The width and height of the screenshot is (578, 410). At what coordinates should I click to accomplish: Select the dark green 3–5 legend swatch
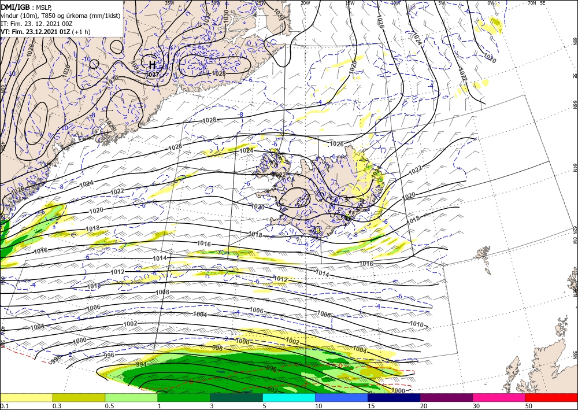click(x=236, y=397)
